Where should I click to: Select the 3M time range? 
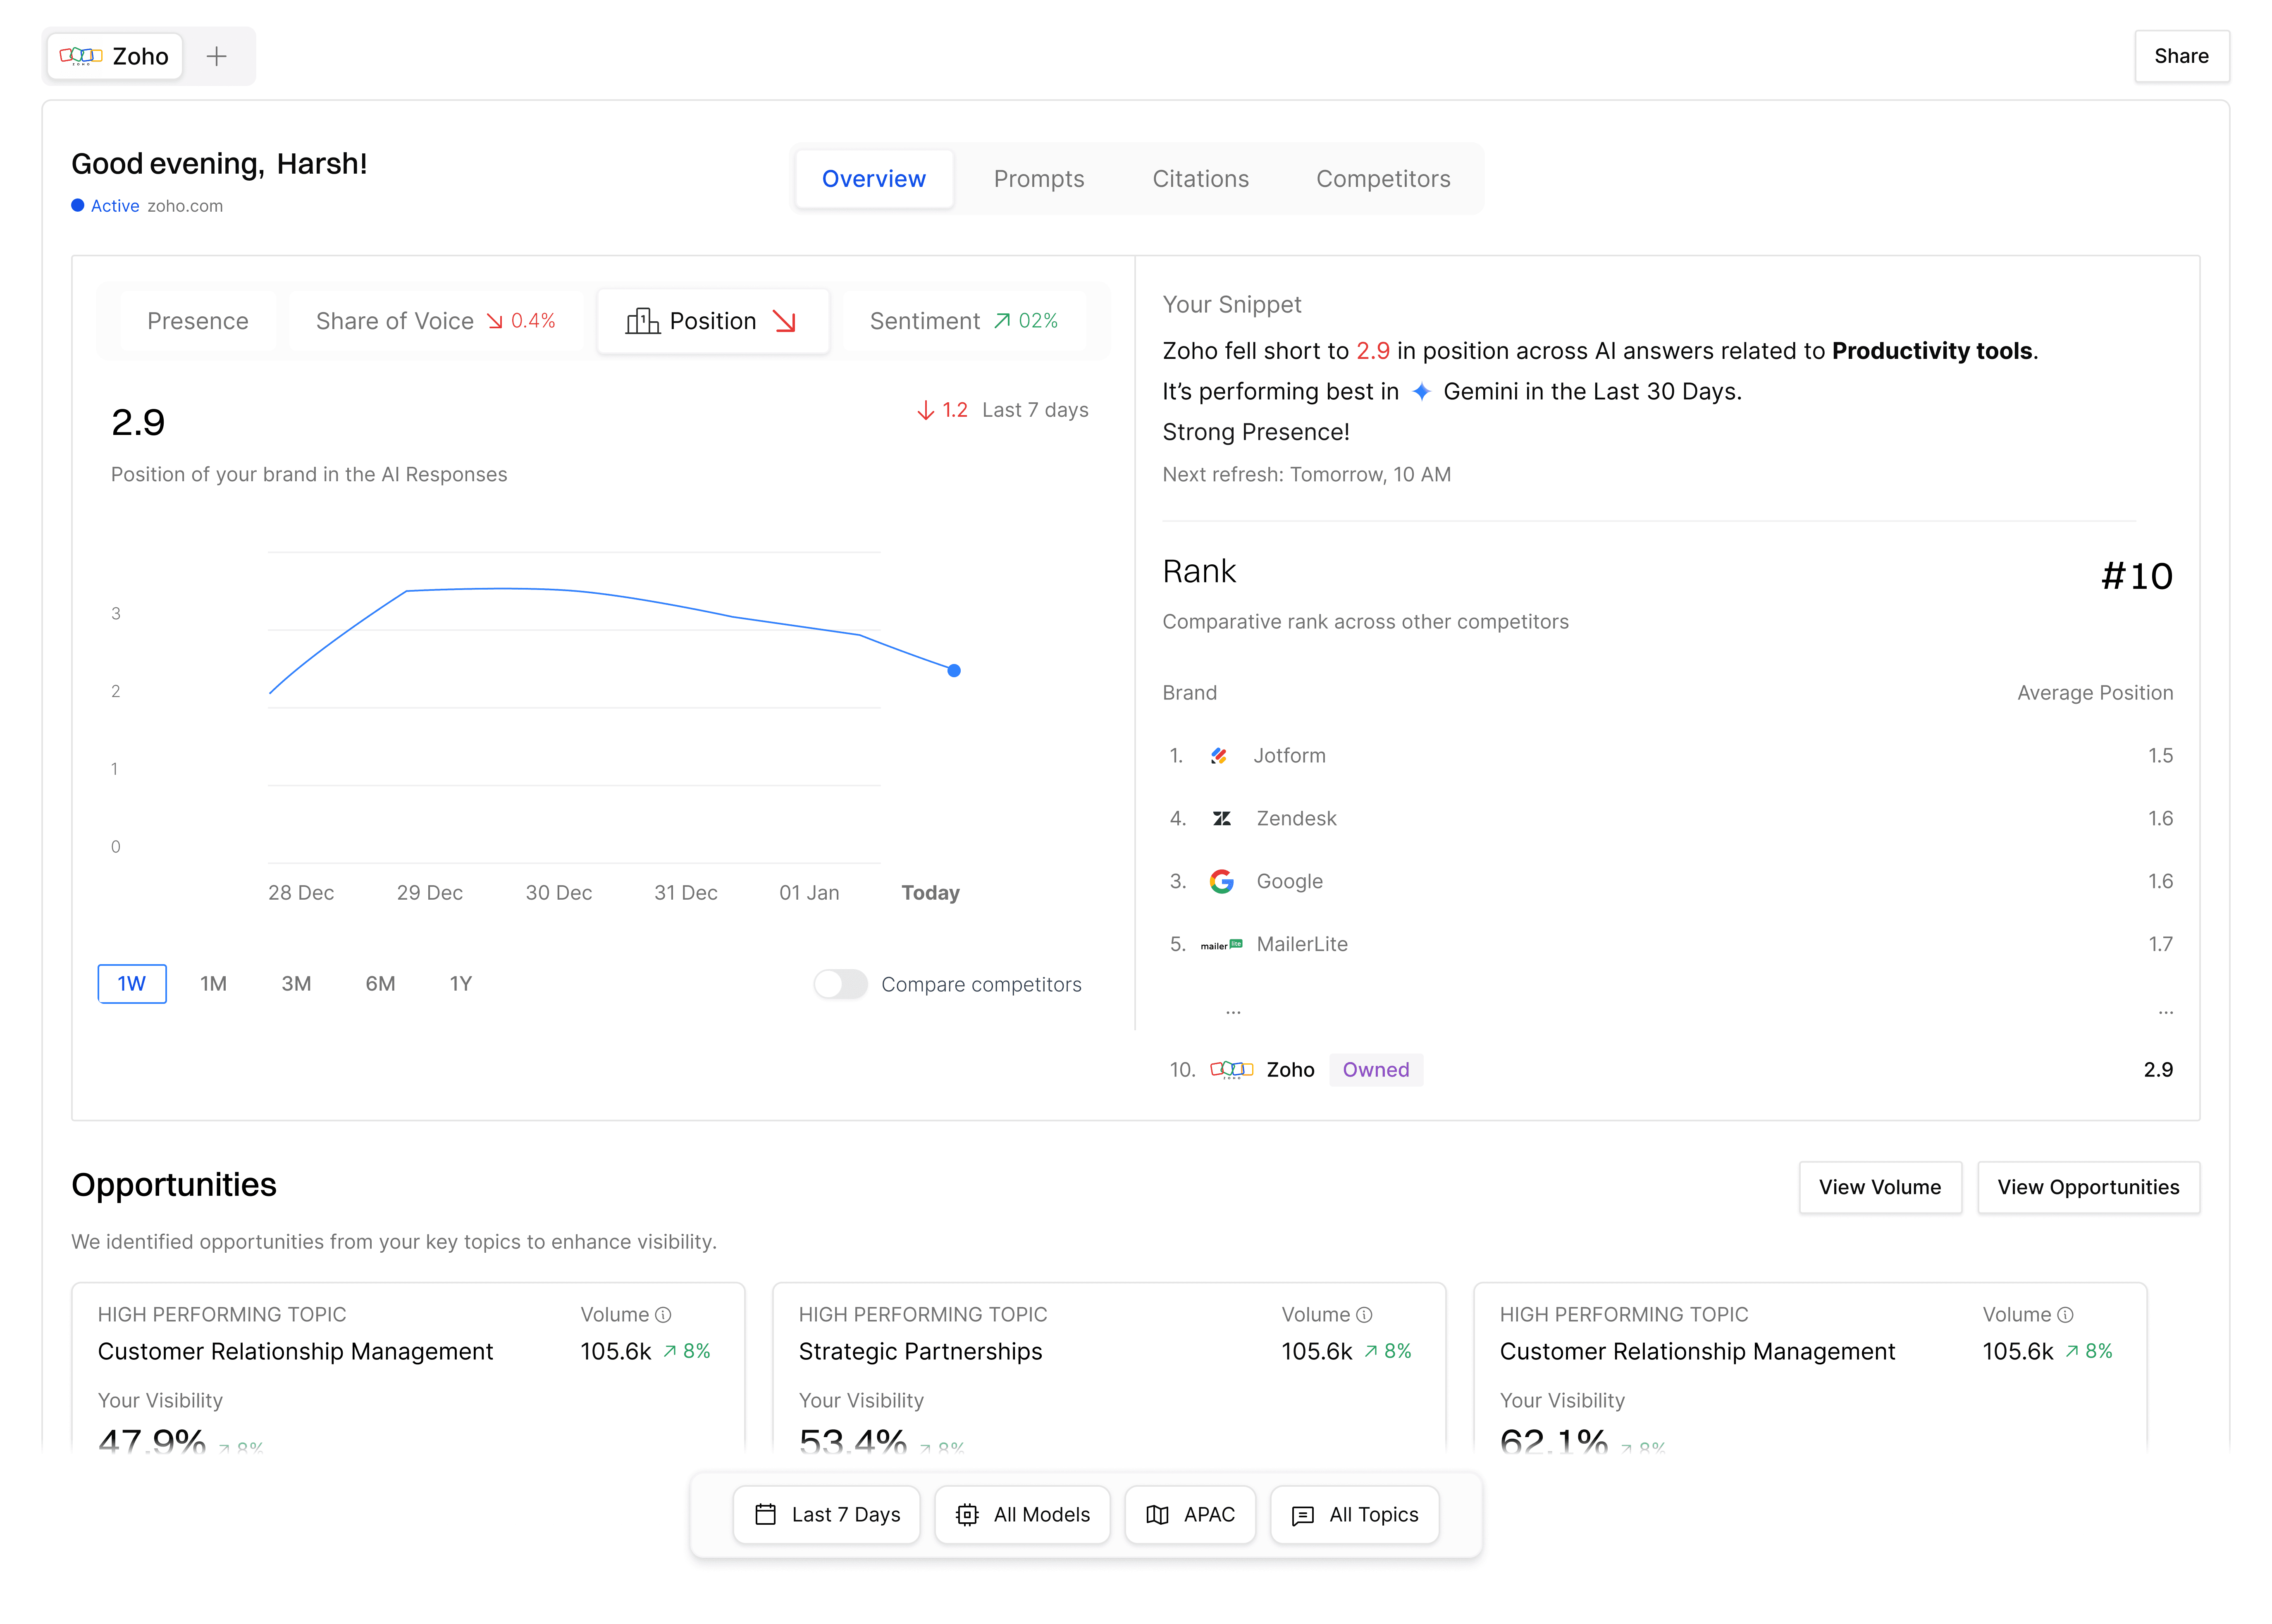coord(296,984)
